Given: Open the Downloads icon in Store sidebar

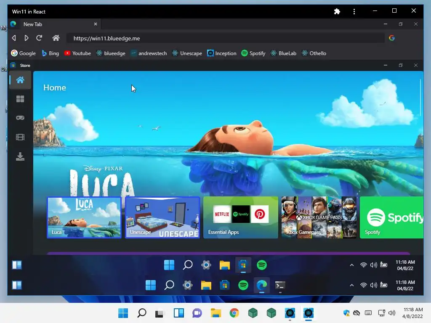Looking at the screenshot, I should [x=20, y=156].
